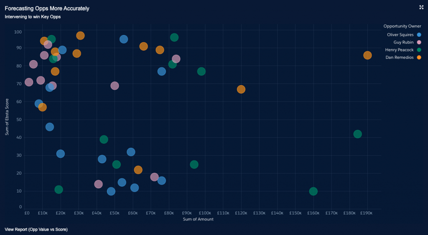Click Henry Peacock green legend swatch
The width and height of the screenshot is (428, 235).
(x=419, y=50)
